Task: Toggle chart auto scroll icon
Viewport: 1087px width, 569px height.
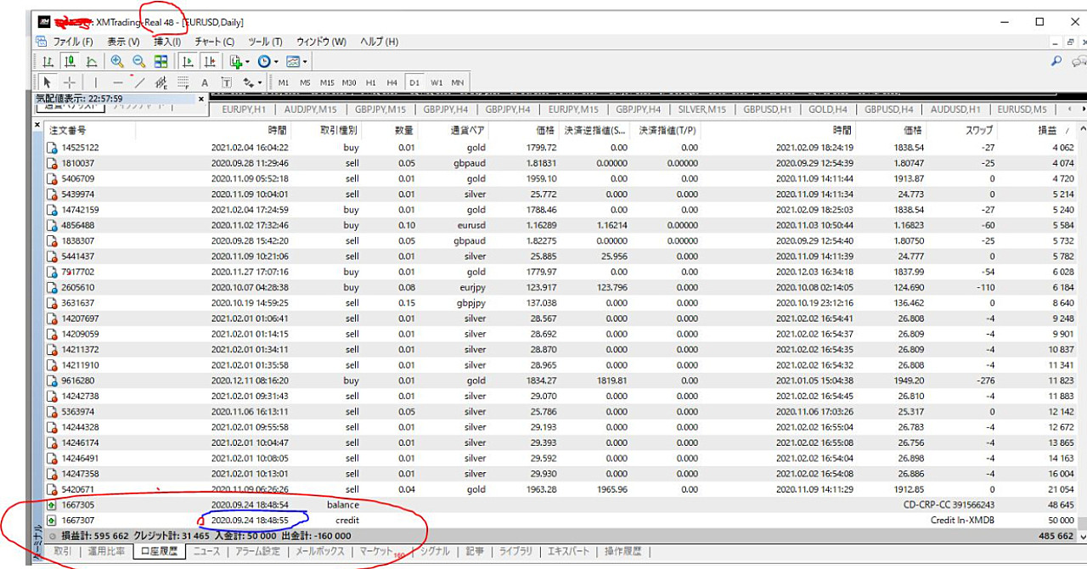Action: 188,61
